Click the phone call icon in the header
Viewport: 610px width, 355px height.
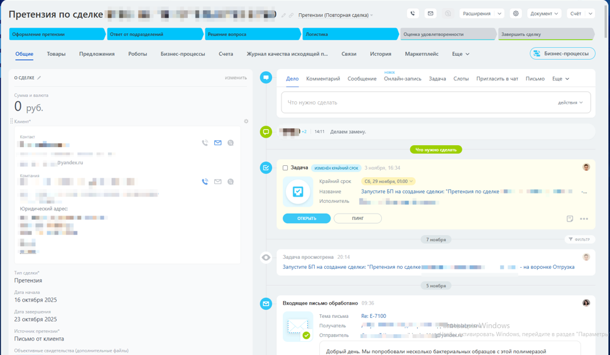coord(413,13)
